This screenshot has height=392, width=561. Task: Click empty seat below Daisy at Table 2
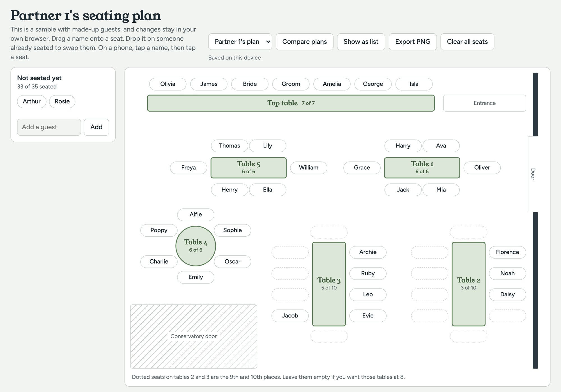pos(507,316)
